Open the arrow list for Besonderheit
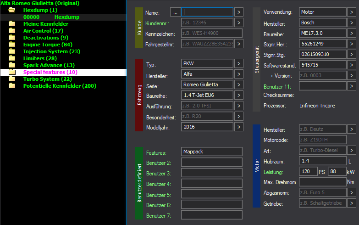This screenshot has width=359, height=225. click(x=238, y=116)
